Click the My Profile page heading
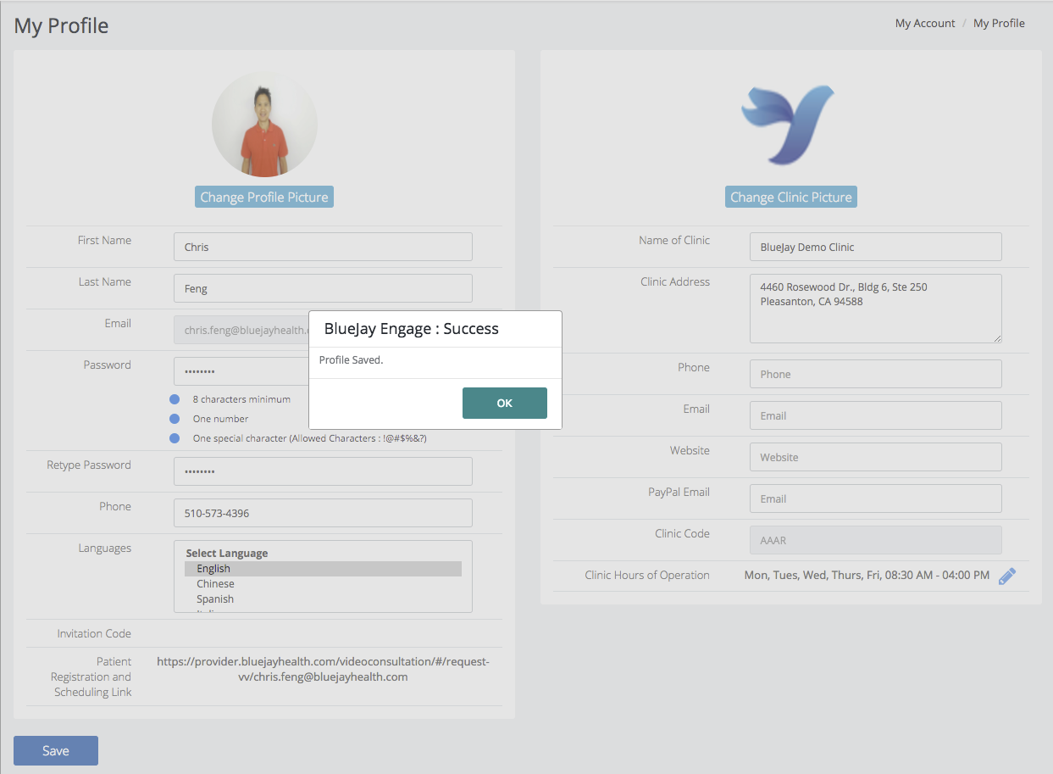 tap(61, 25)
